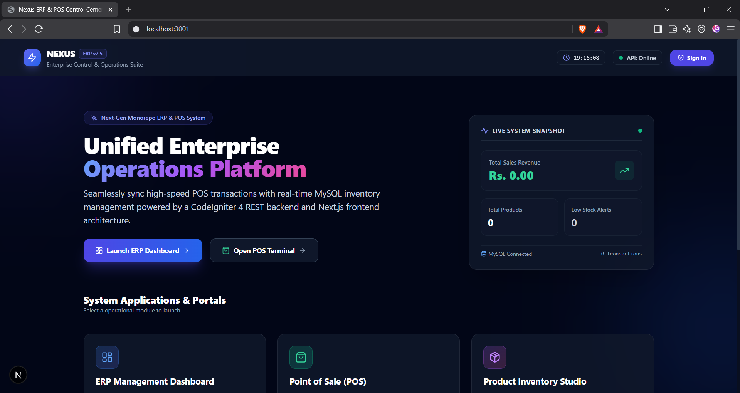Open the Brave VPN shield icon
This screenshot has height=393, width=740.
pos(701,29)
